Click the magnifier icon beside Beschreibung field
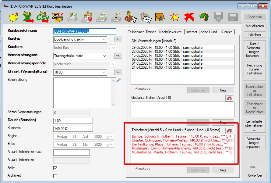Viewport: 271px width, 183px height. tap(119, 80)
